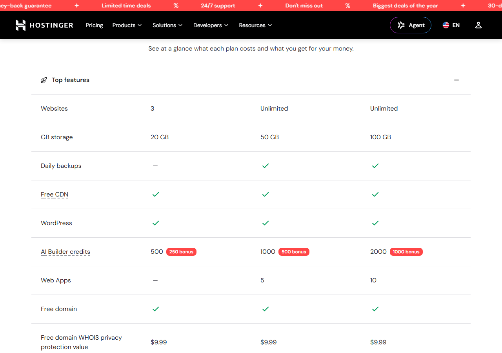Click the 500 bonus badge

point(294,252)
